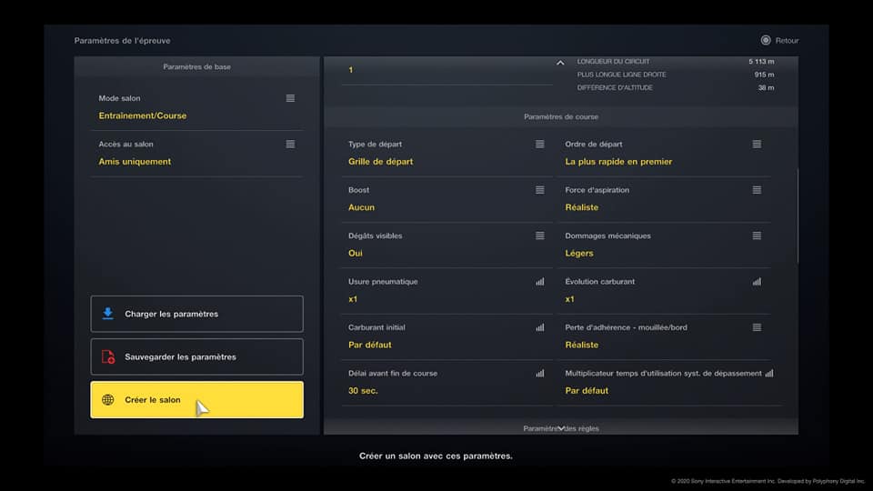873x491 pixels.
Task: Change Perte d'adhérence value Réaliste
Action: point(581,345)
